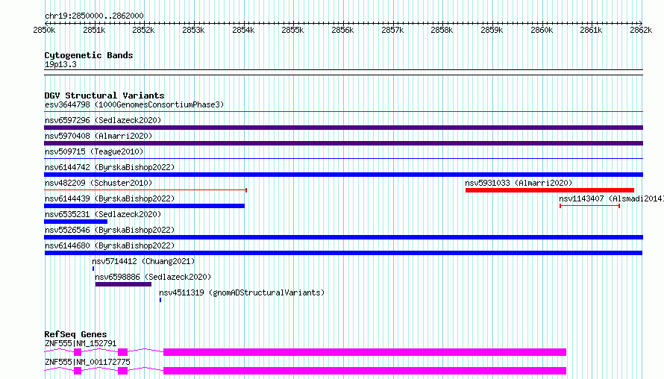
Task: Open the nsv482209 (Schuster2010) label
Action: point(98,183)
